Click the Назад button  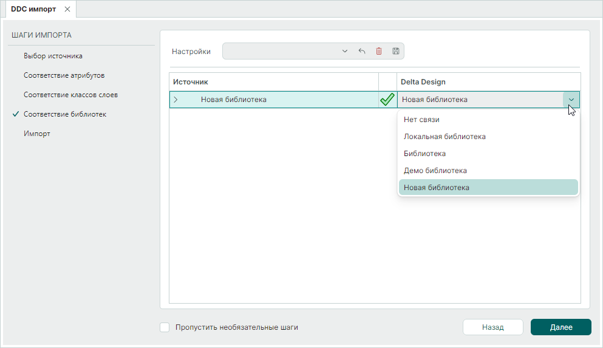[x=492, y=327]
